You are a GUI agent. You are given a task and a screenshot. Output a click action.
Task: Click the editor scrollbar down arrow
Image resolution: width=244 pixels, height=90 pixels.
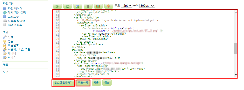coord(235,75)
